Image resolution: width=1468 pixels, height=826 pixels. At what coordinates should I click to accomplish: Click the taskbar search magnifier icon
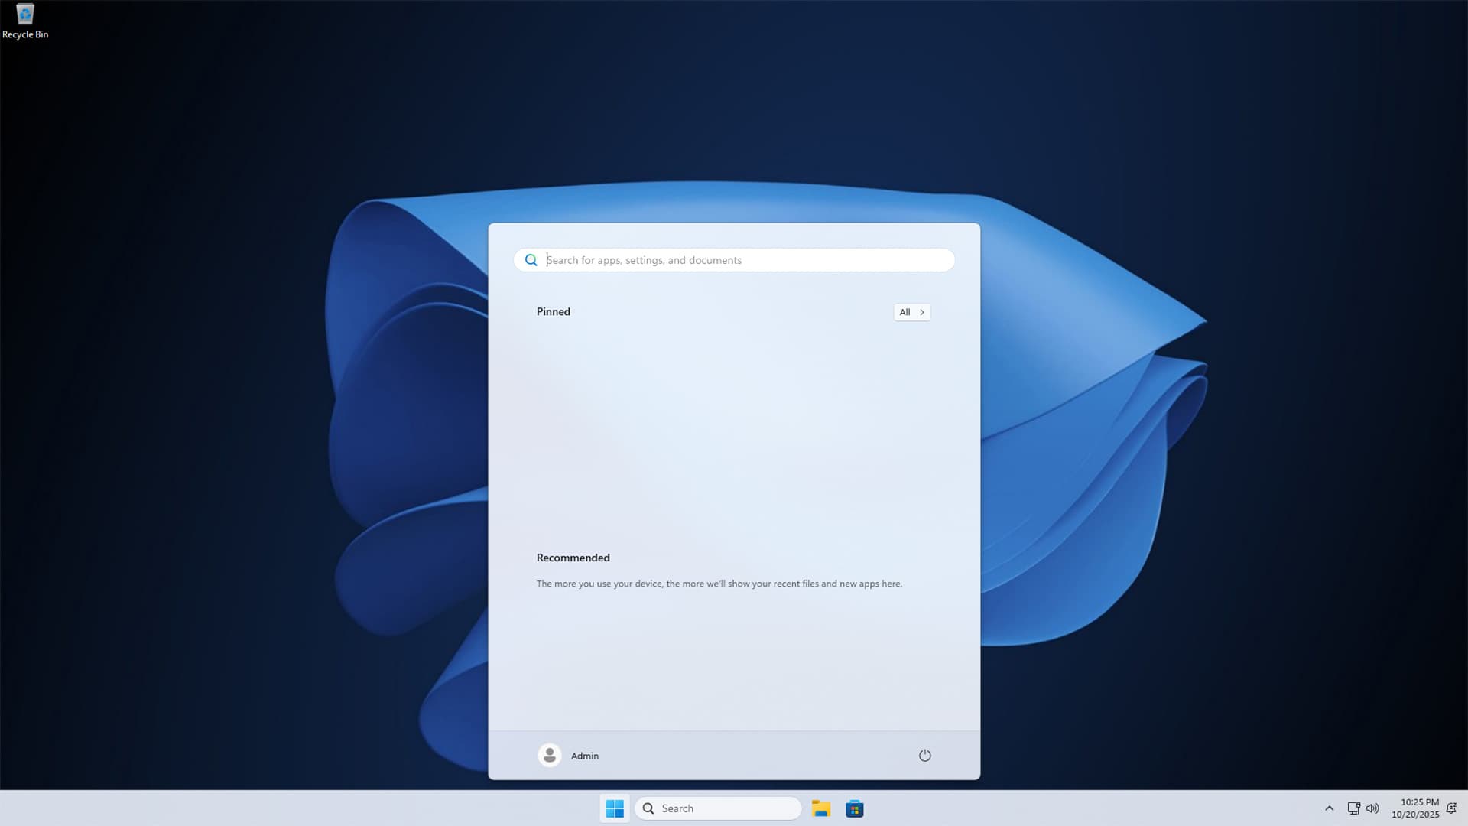click(648, 808)
